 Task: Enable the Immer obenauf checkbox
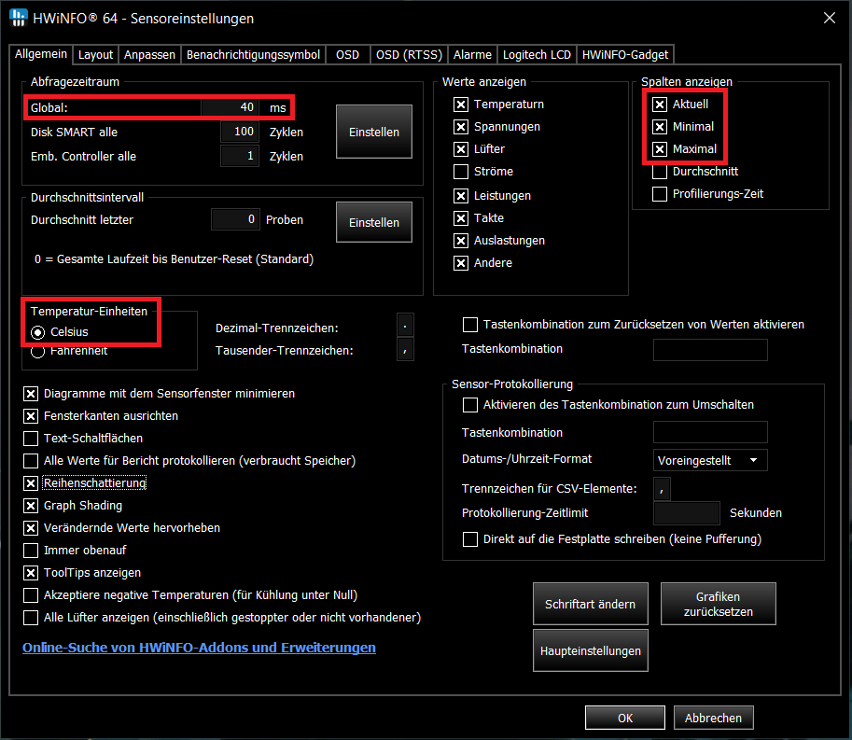[31, 551]
